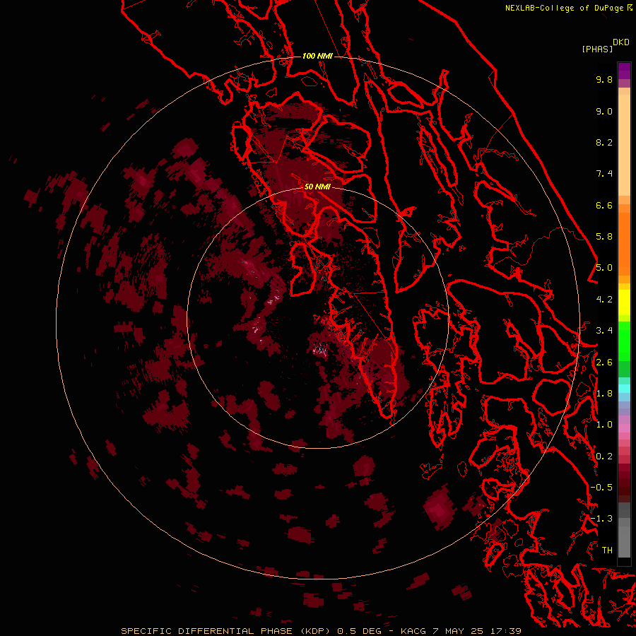Click the NEXLAB-College of DuPage credit text

(x=564, y=8)
